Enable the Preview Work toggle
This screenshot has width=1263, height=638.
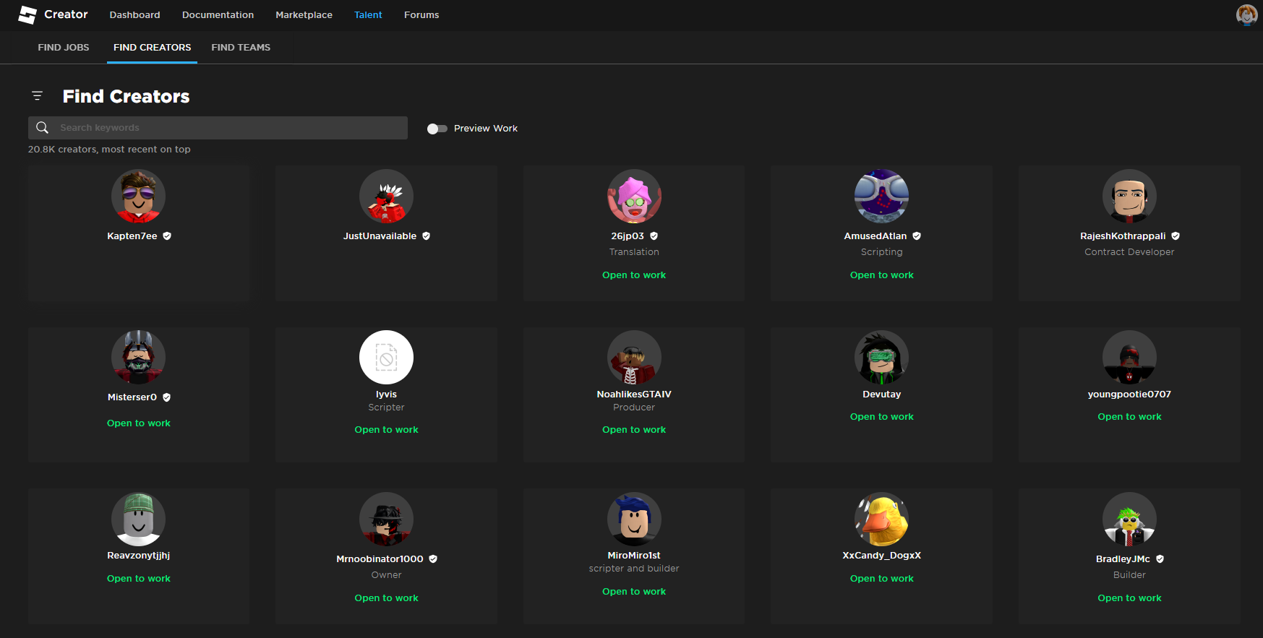point(437,129)
